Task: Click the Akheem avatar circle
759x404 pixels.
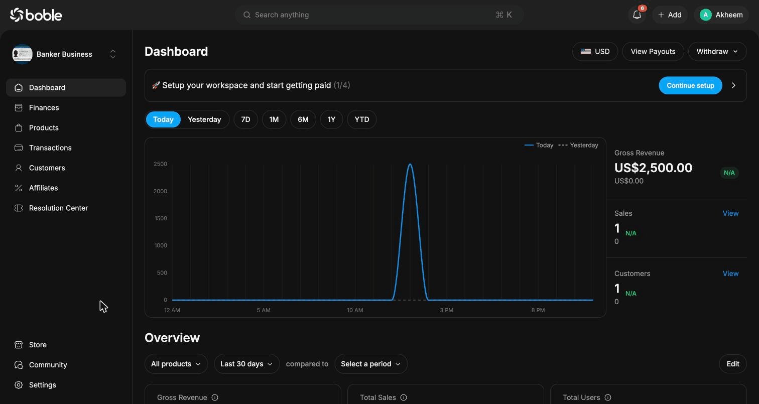Action: click(705, 15)
